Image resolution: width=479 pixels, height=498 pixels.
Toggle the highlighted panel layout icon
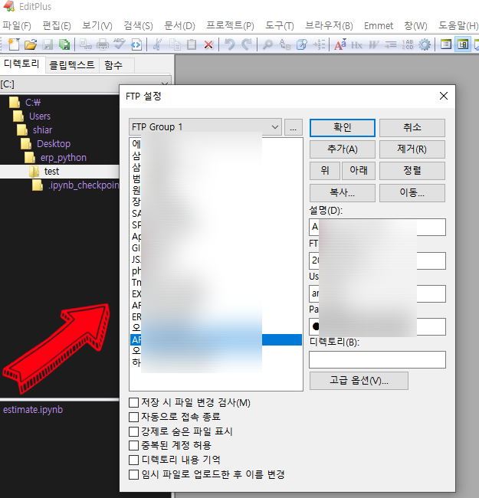pos(463,44)
